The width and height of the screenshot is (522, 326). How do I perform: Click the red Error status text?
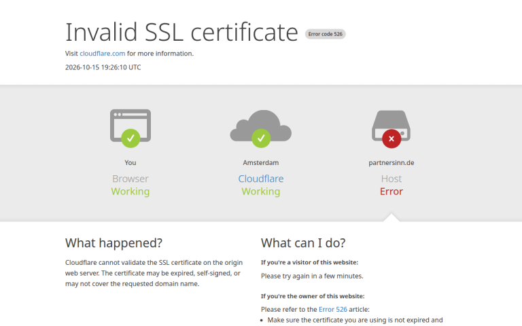[x=391, y=192]
